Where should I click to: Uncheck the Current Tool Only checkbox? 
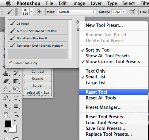(10, 63)
